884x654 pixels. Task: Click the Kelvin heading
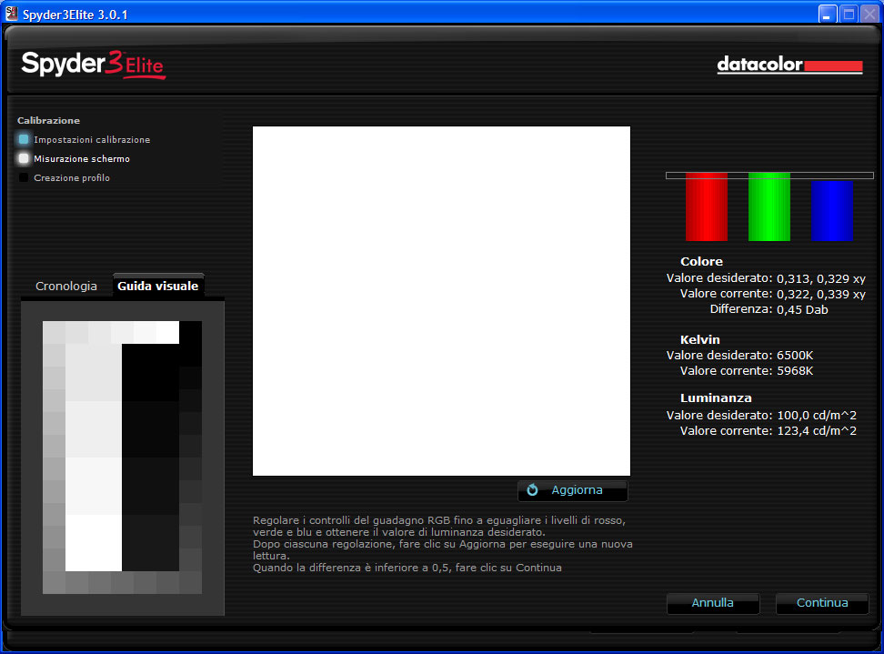[x=700, y=340]
